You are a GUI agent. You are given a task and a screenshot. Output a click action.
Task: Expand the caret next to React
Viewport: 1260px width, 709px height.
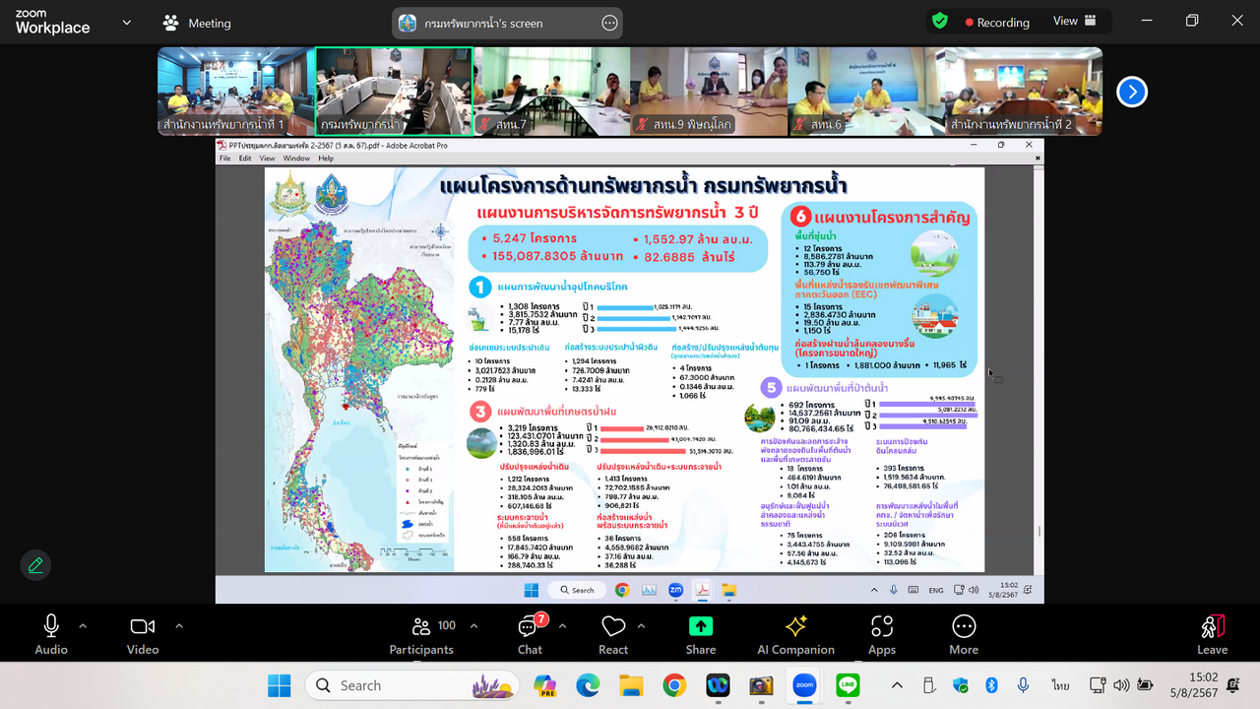(641, 625)
